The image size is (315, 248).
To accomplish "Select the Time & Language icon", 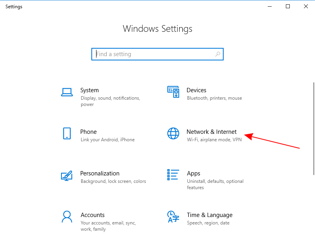I will coord(173,217).
